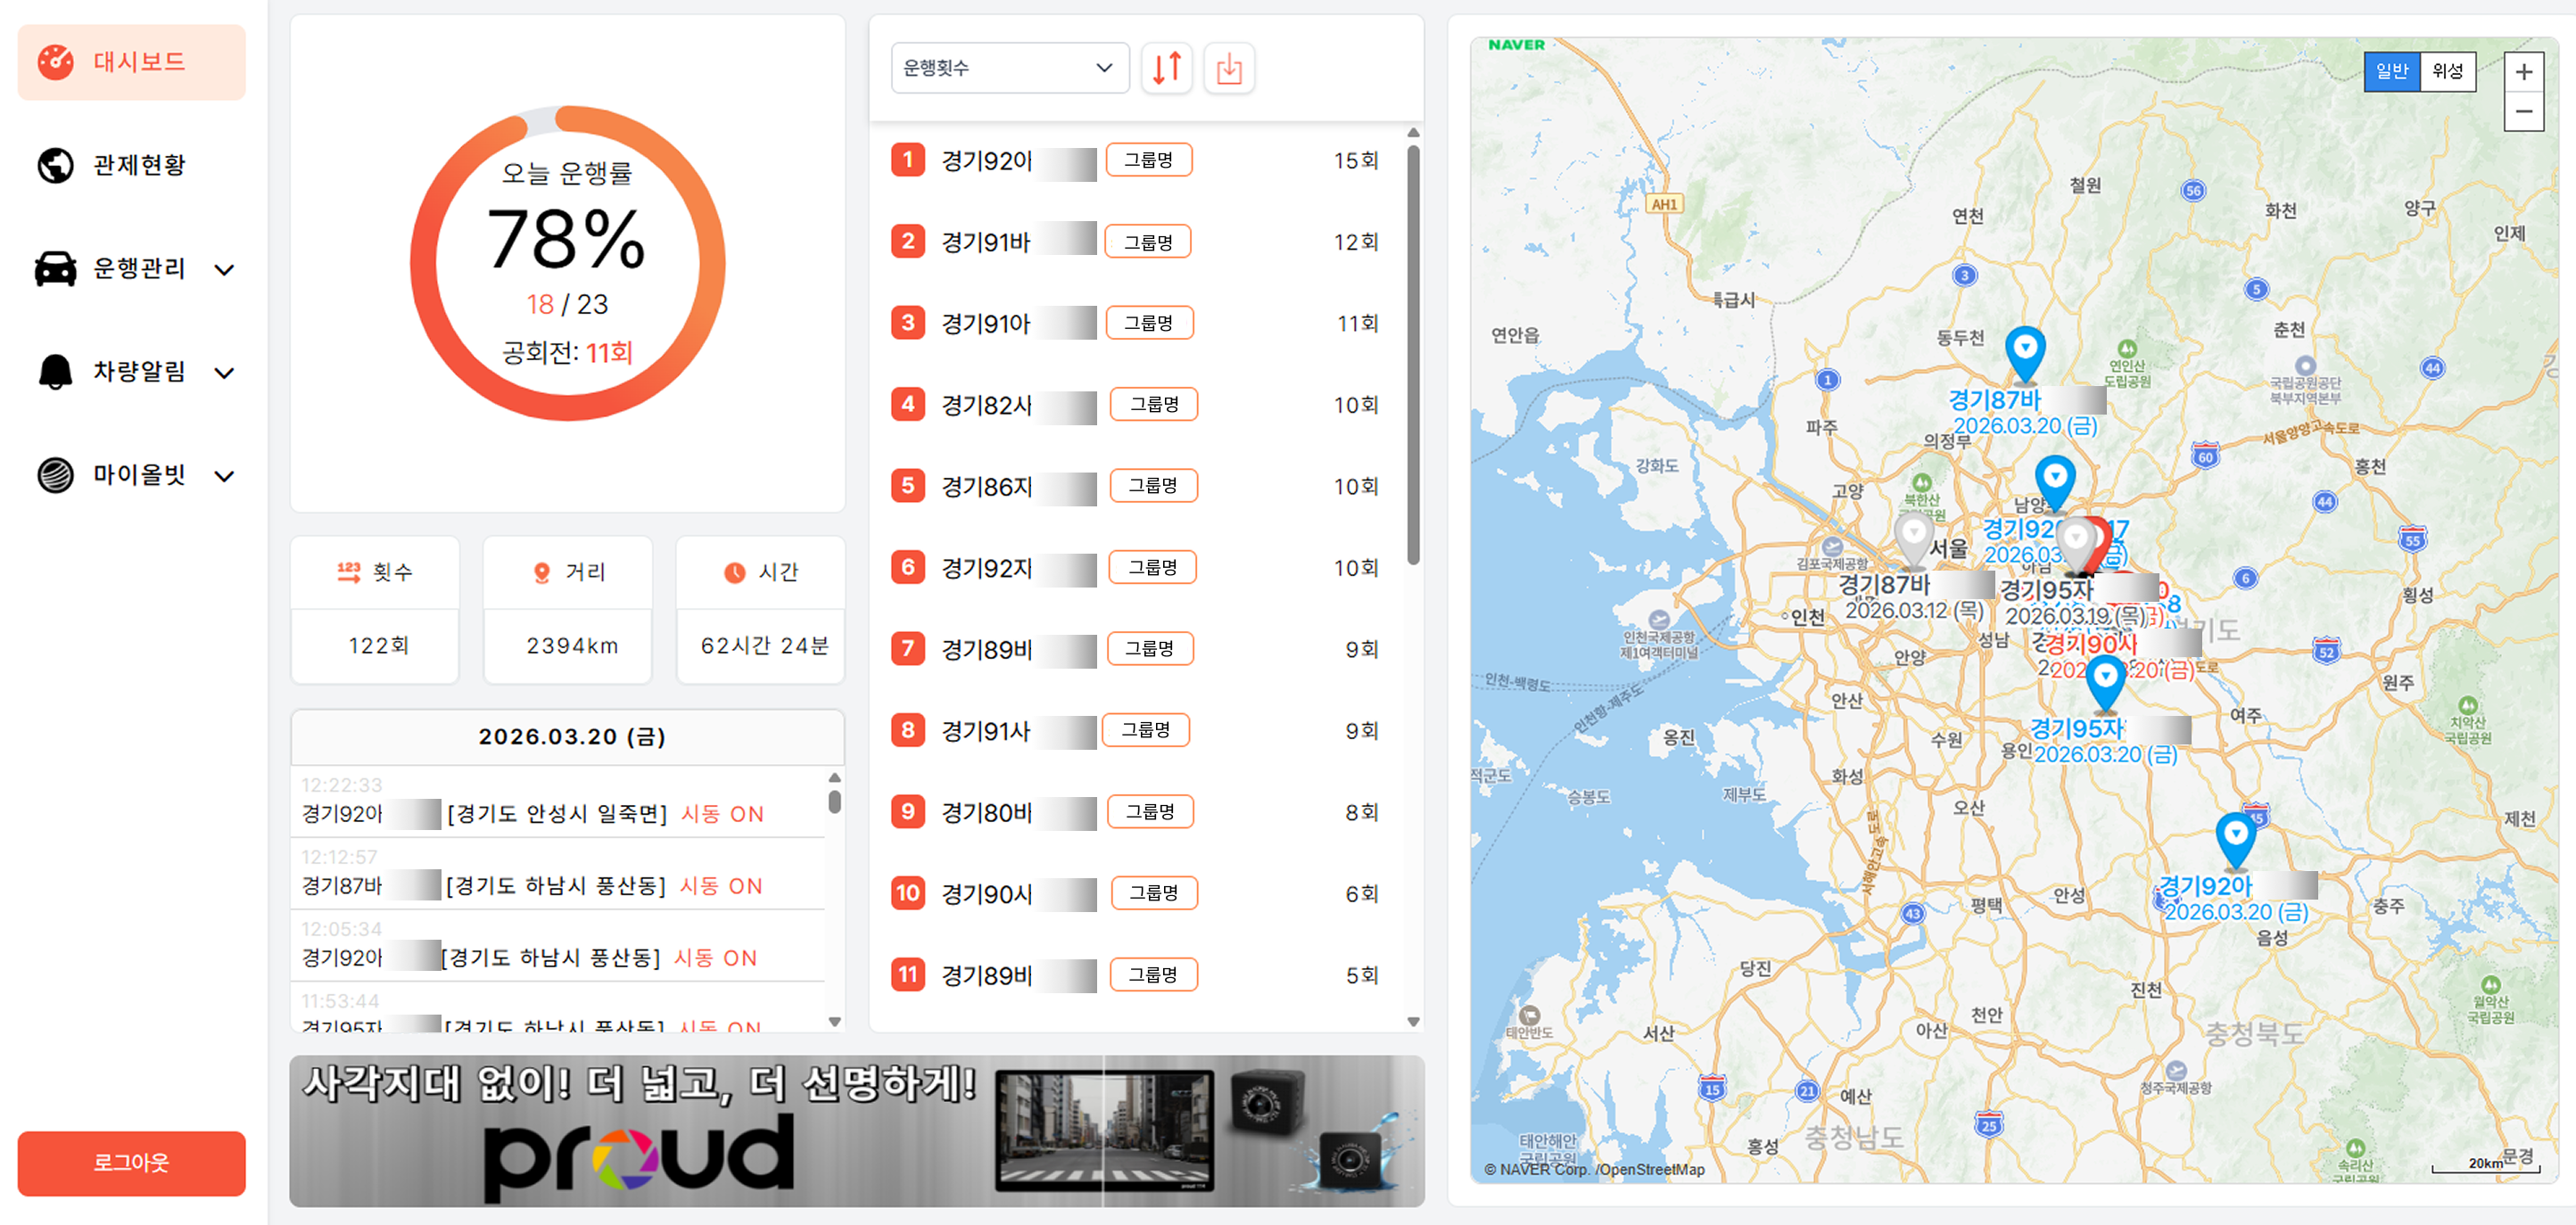Click the 로그아웃 button
2576x1225 pixels.
click(x=131, y=1163)
